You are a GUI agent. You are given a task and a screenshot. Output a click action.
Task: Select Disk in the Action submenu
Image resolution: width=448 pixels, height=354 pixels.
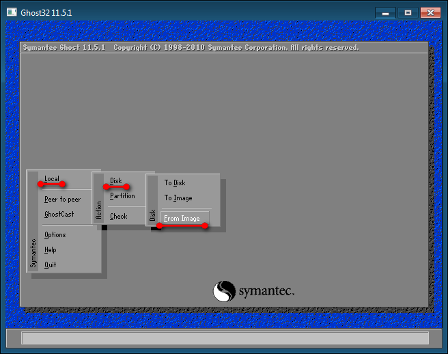(116, 181)
